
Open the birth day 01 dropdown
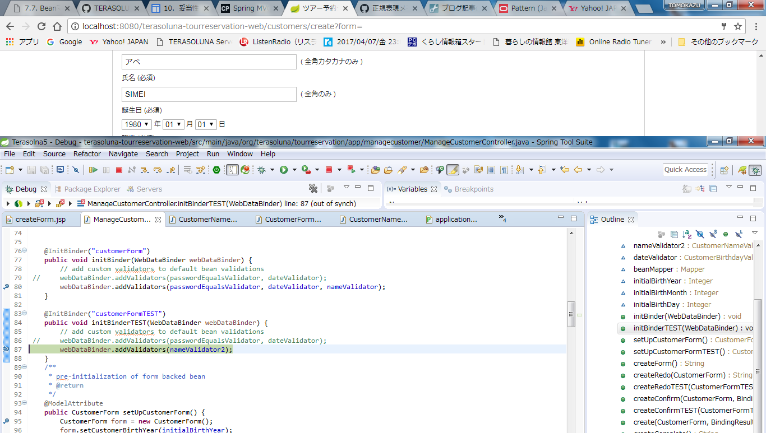coord(206,124)
